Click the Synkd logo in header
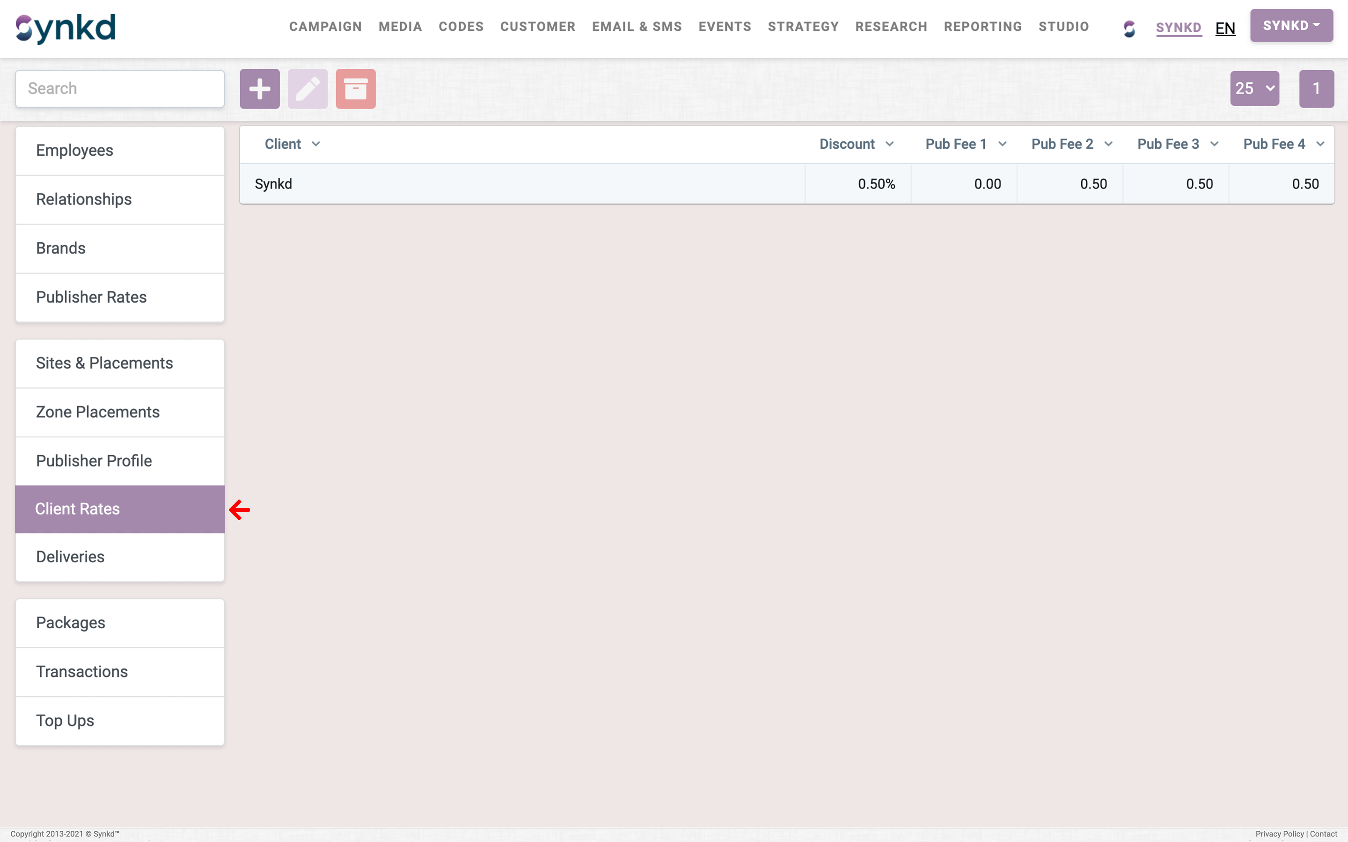Viewport: 1348px width, 842px height. point(66,28)
